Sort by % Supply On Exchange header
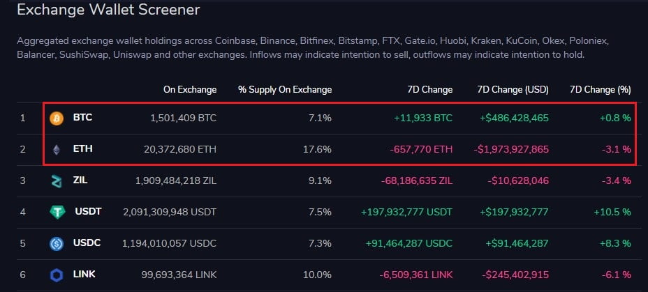This screenshot has height=292, width=648. pos(284,89)
